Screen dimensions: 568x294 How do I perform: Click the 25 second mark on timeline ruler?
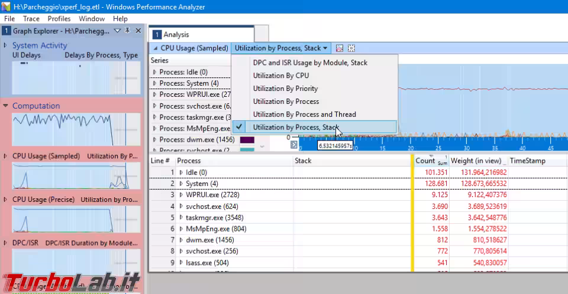pyautogui.click(x=438, y=148)
